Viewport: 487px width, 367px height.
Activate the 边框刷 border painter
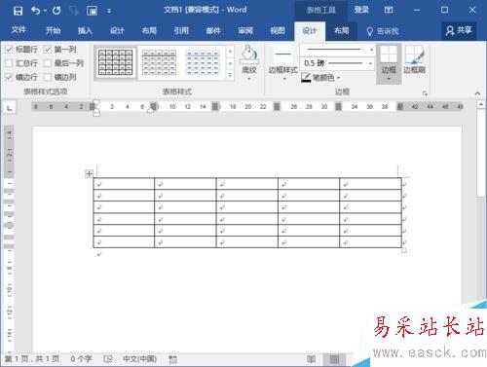click(x=414, y=59)
